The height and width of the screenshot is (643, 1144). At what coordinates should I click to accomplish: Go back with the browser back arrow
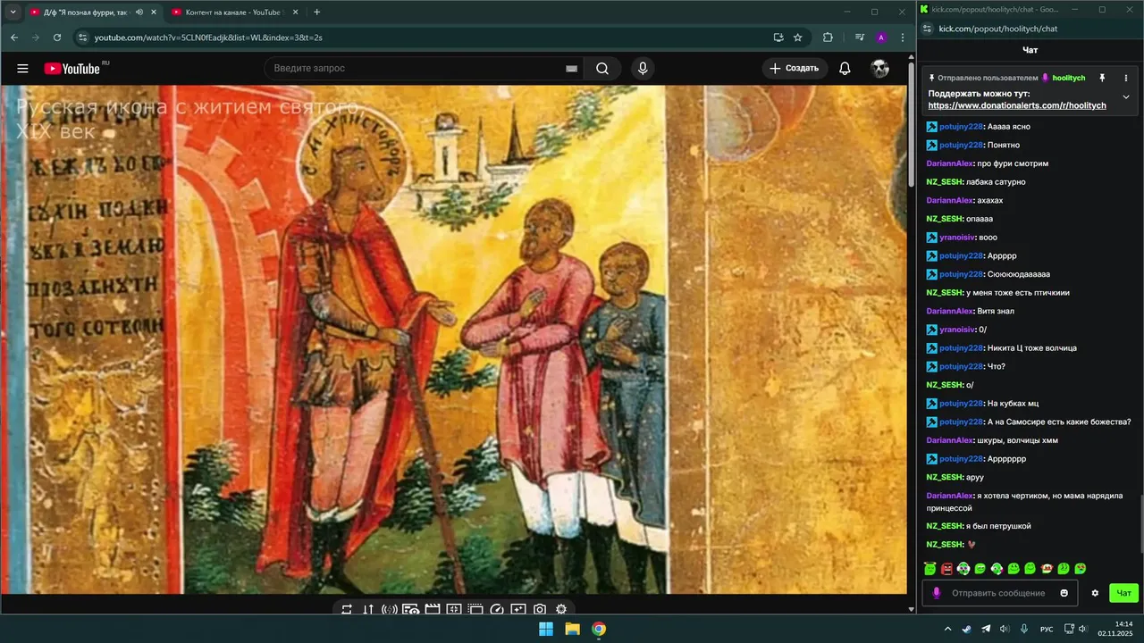[14, 38]
